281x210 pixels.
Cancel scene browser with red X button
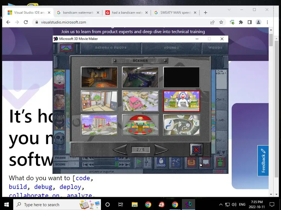[196, 150]
